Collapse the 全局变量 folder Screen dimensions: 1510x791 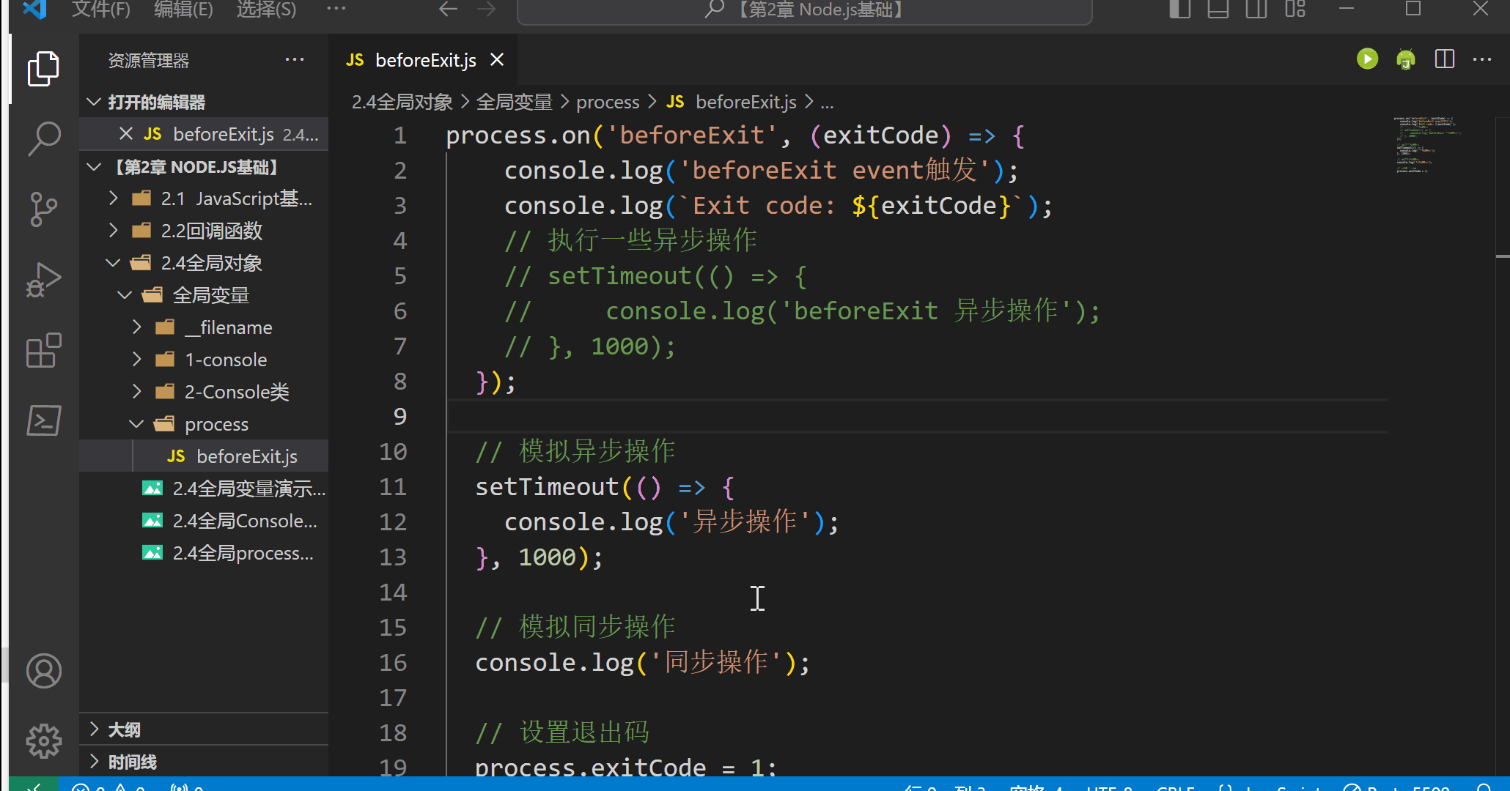pyautogui.click(x=125, y=295)
